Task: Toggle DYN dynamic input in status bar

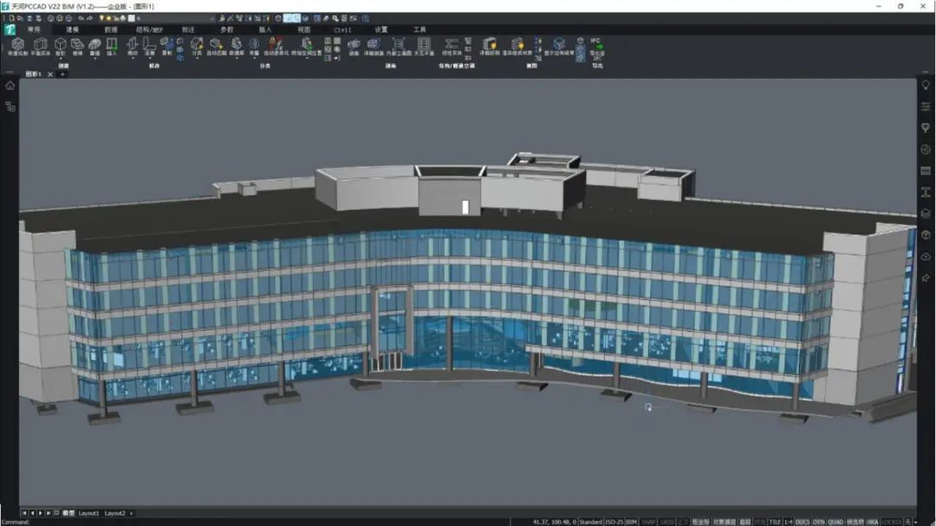Action: (x=818, y=522)
